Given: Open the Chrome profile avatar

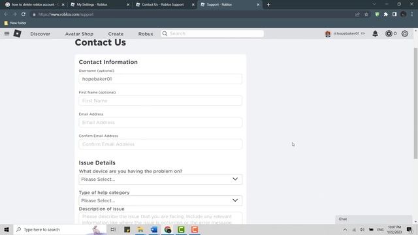Looking at the screenshot, I should point(404,14).
